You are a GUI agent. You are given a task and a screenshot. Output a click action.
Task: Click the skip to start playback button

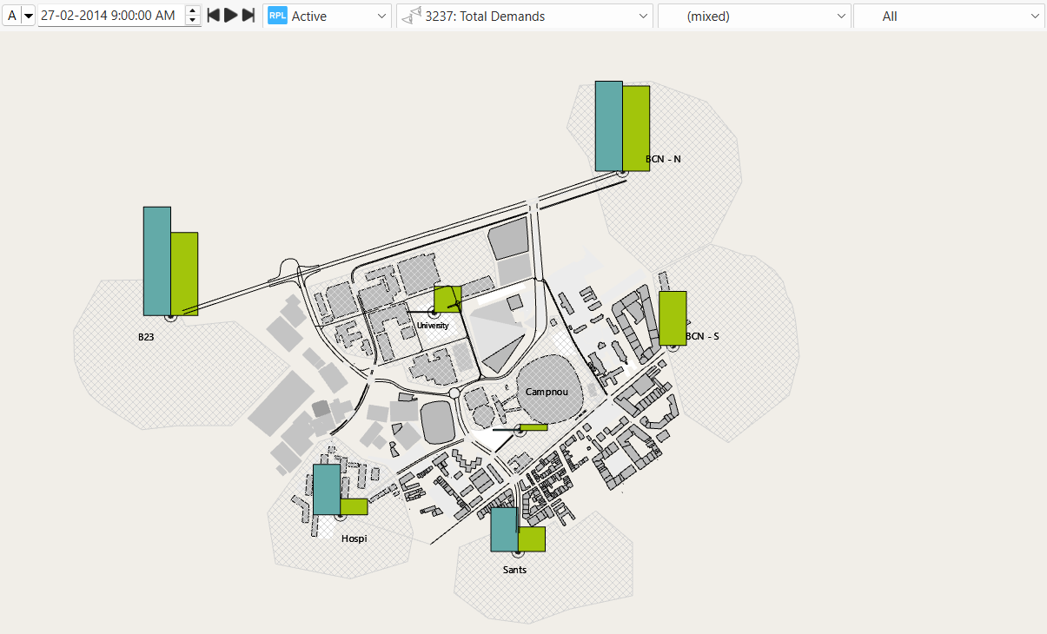[213, 16]
